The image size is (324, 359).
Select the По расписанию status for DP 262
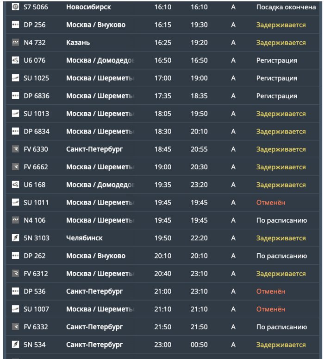pyautogui.click(x=281, y=256)
